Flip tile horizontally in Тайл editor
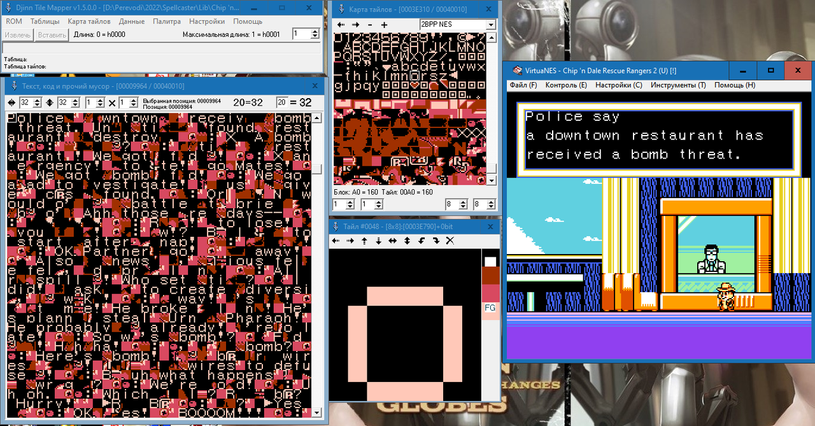 [x=392, y=241]
